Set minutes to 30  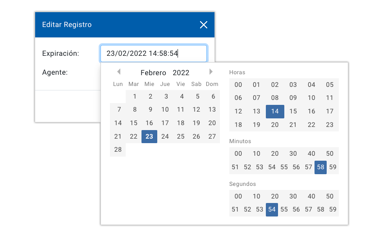click(293, 153)
